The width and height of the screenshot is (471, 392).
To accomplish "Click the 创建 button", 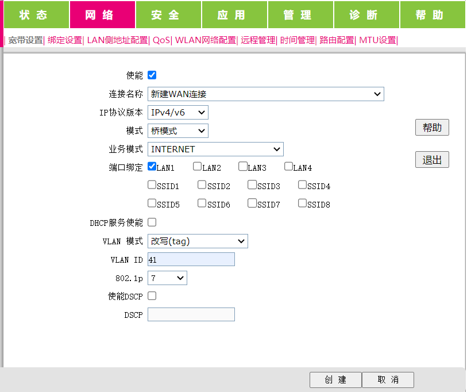I will [x=335, y=380].
